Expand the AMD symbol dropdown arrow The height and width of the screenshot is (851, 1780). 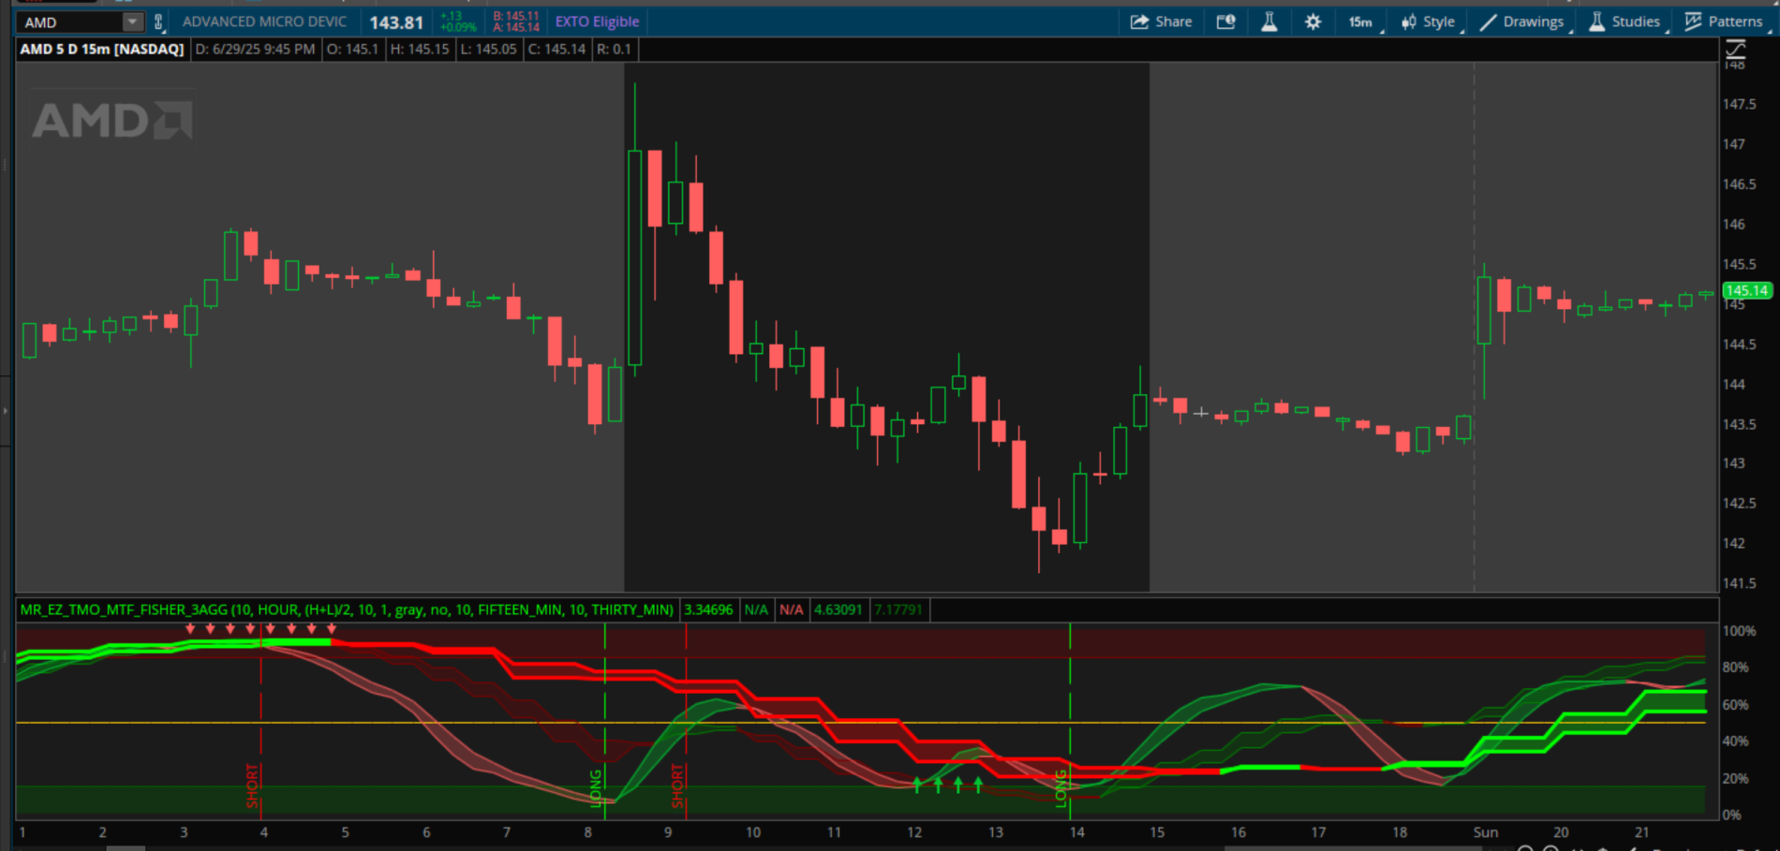tap(132, 22)
